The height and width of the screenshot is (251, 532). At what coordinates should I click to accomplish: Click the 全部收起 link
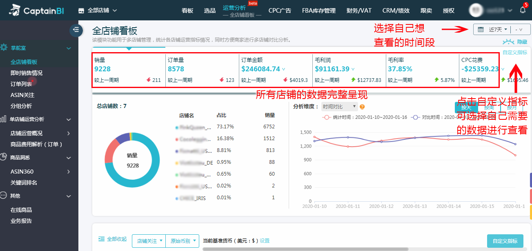tap(117, 239)
